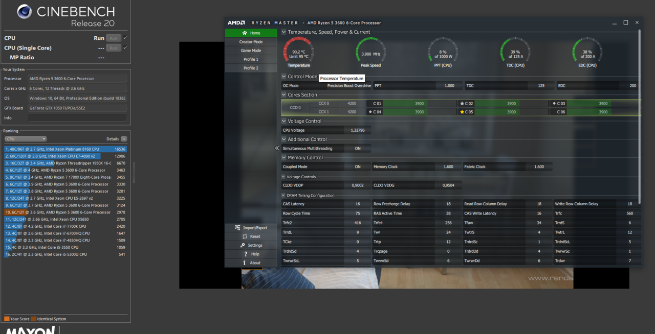
Task: Click the CAS Latency value 16
Action: tap(358, 204)
